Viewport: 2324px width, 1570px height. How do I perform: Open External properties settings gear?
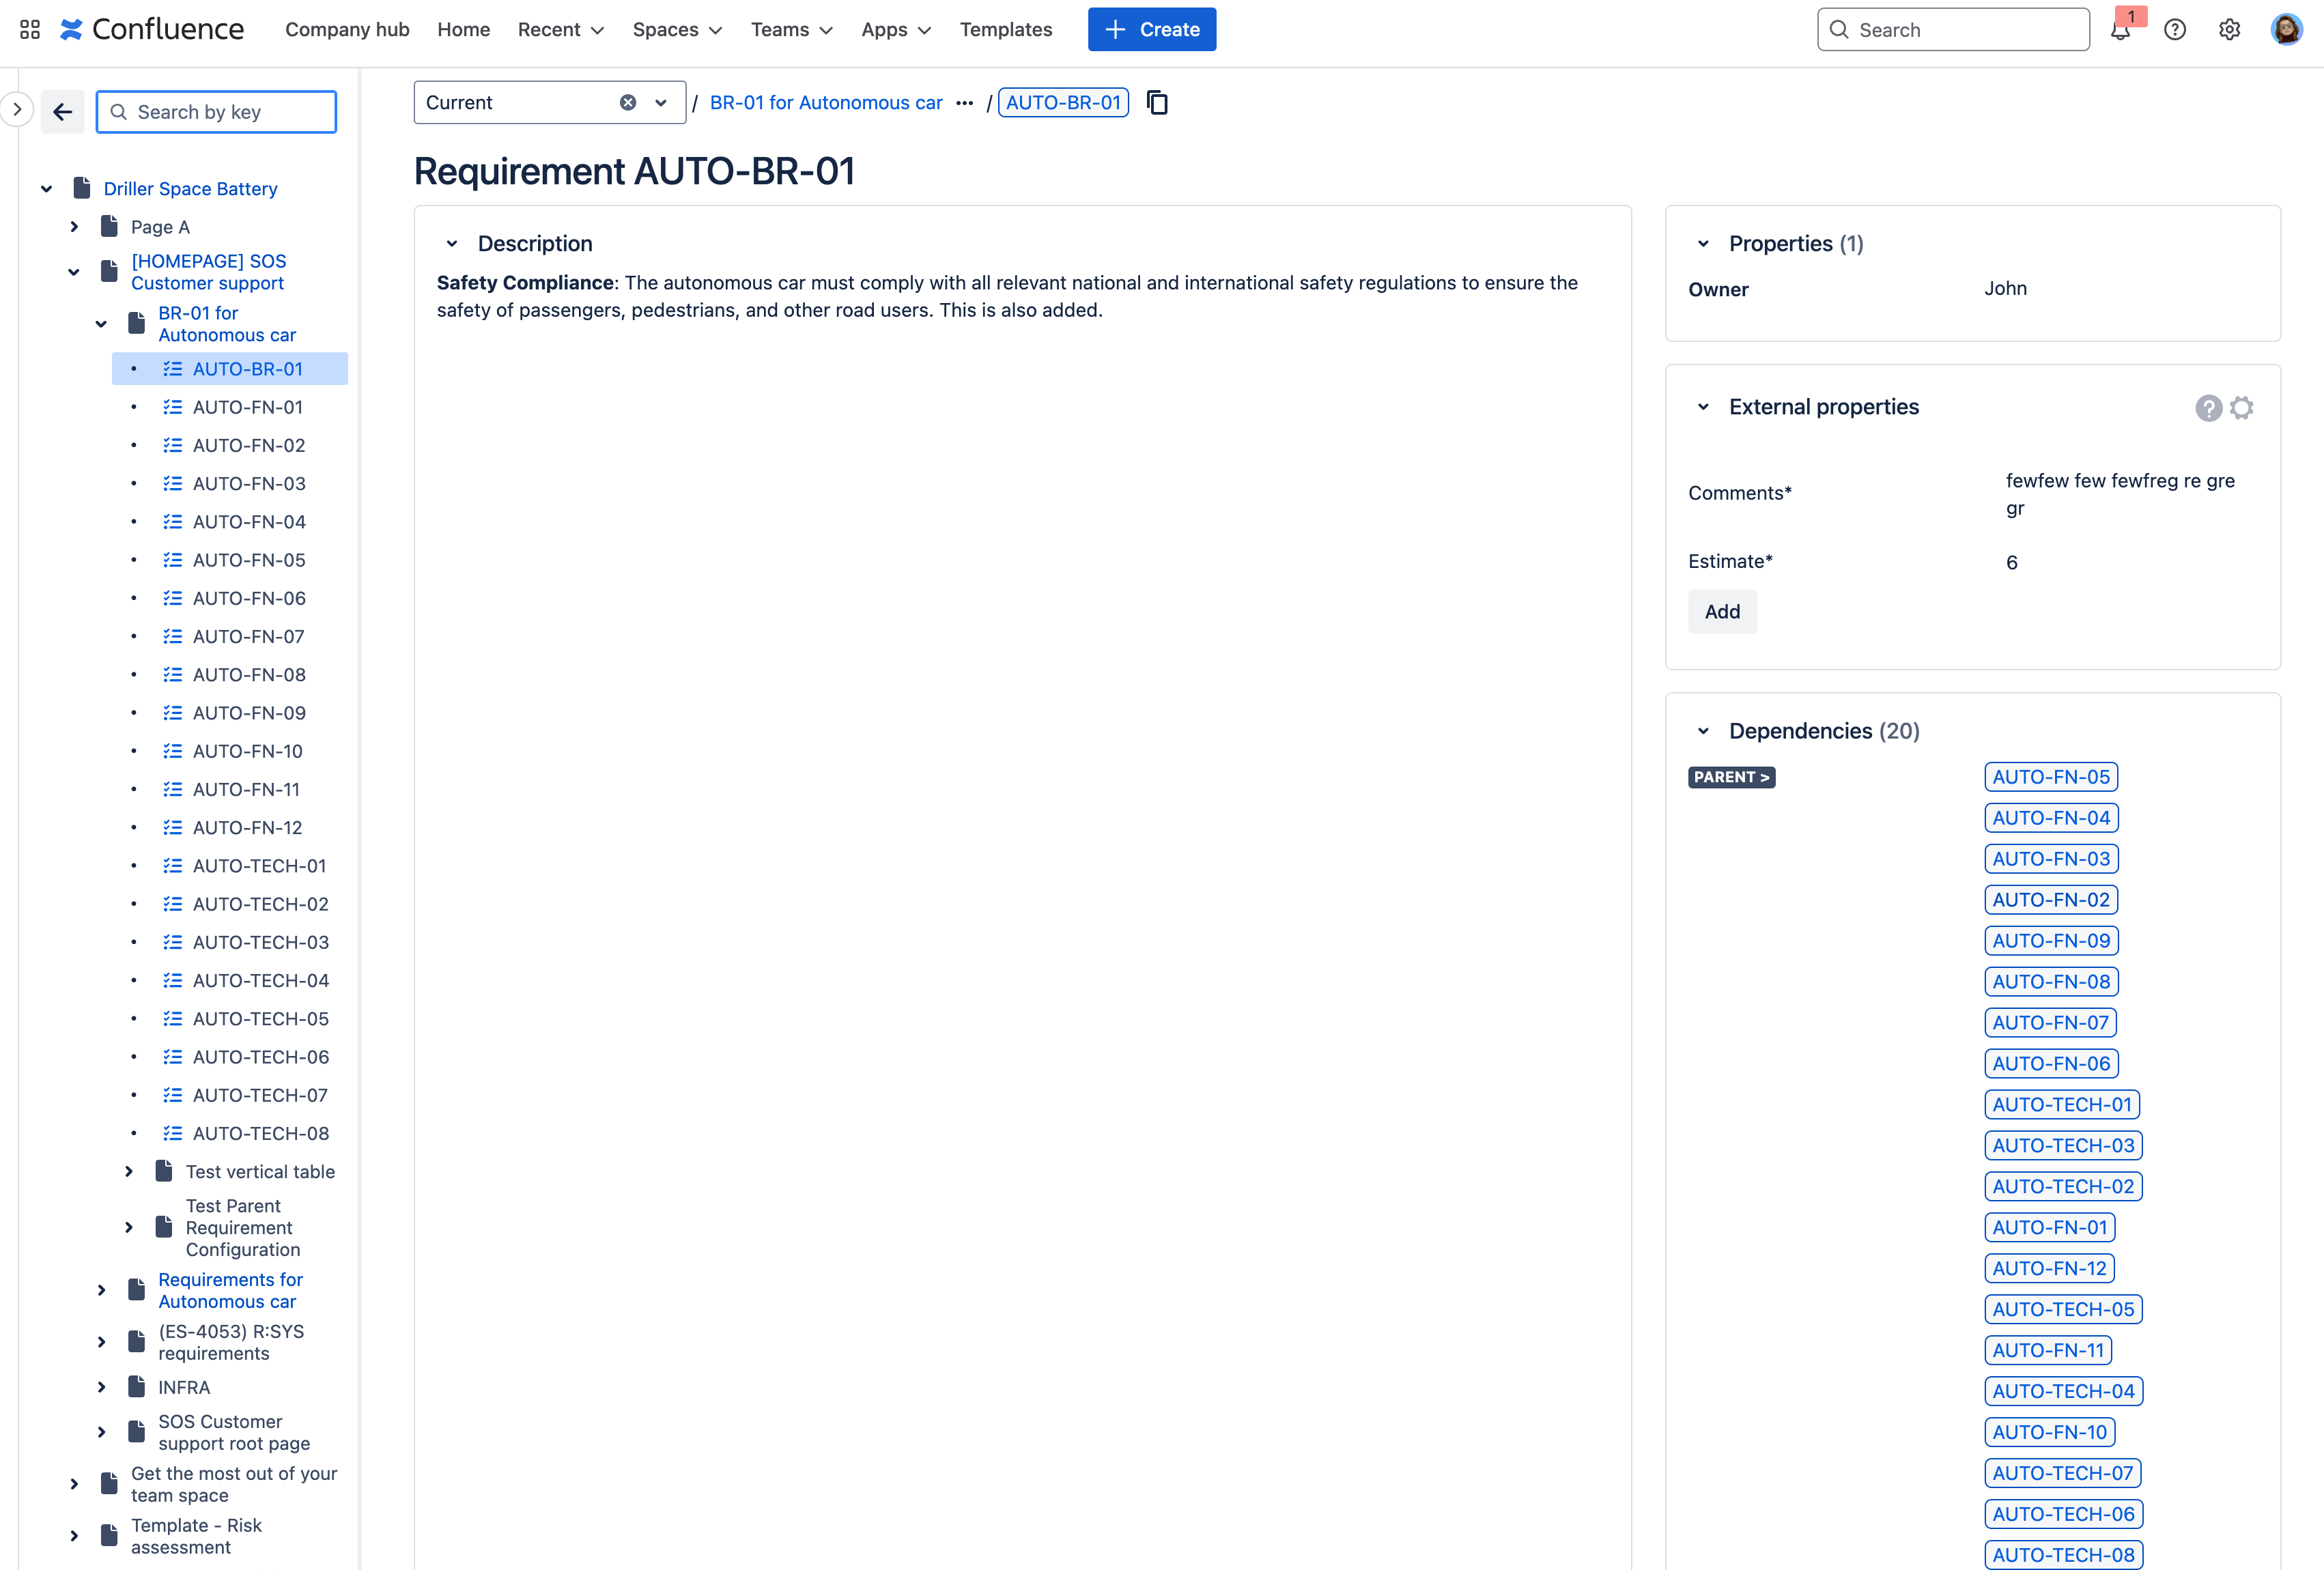(2242, 408)
